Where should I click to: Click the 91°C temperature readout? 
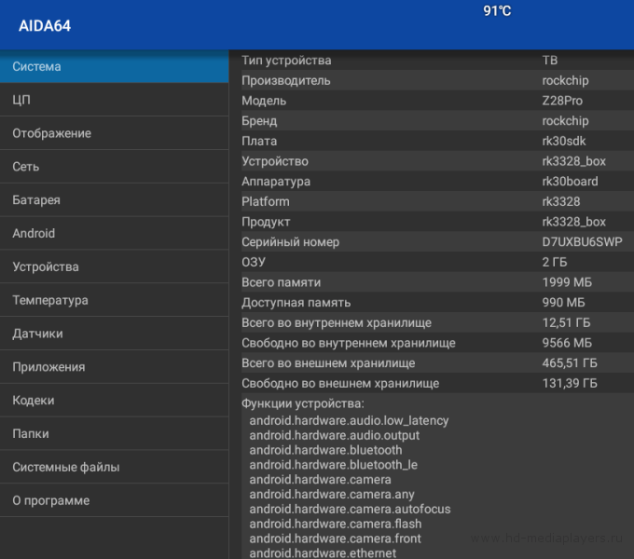point(497,11)
